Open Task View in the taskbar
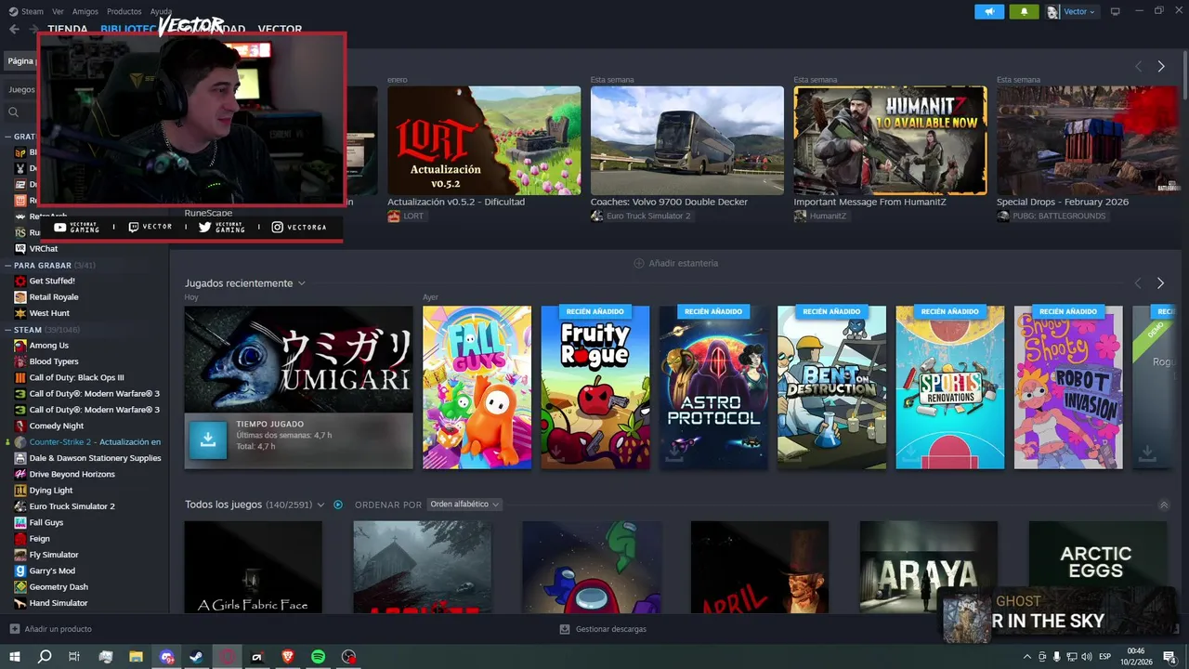The image size is (1189, 669). 74,657
